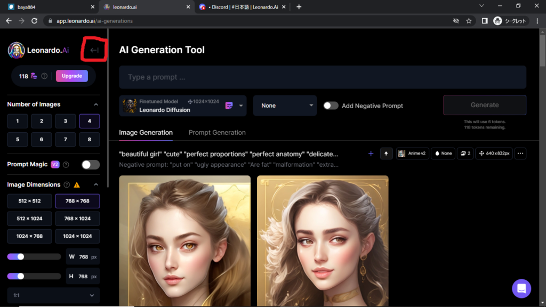Expand the 1:1 aspect ratio dropdown
This screenshot has width=546, height=307.
53,295
